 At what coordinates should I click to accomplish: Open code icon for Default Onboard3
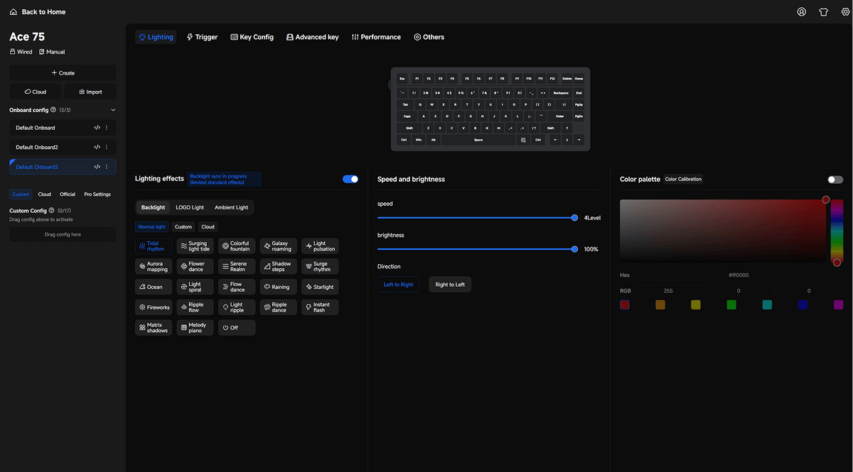pyautogui.click(x=97, y=167)
